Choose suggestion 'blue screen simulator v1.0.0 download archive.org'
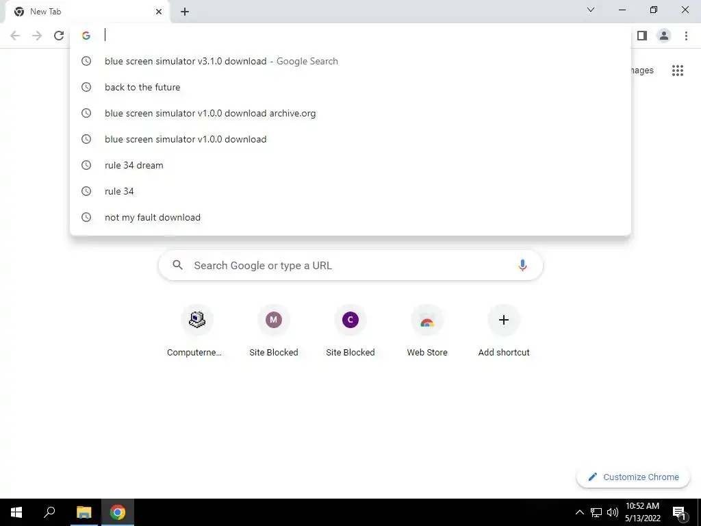 pos(350,113)
